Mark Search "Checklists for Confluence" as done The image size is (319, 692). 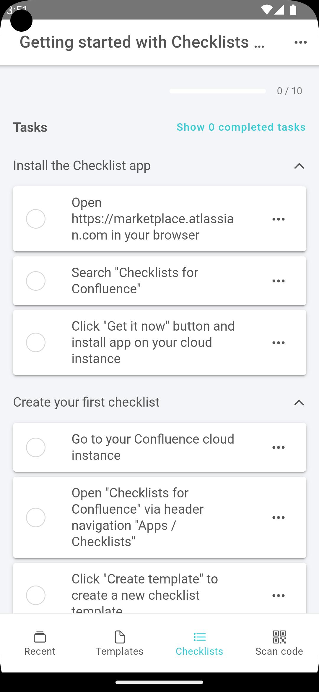[x=36, y=281]
